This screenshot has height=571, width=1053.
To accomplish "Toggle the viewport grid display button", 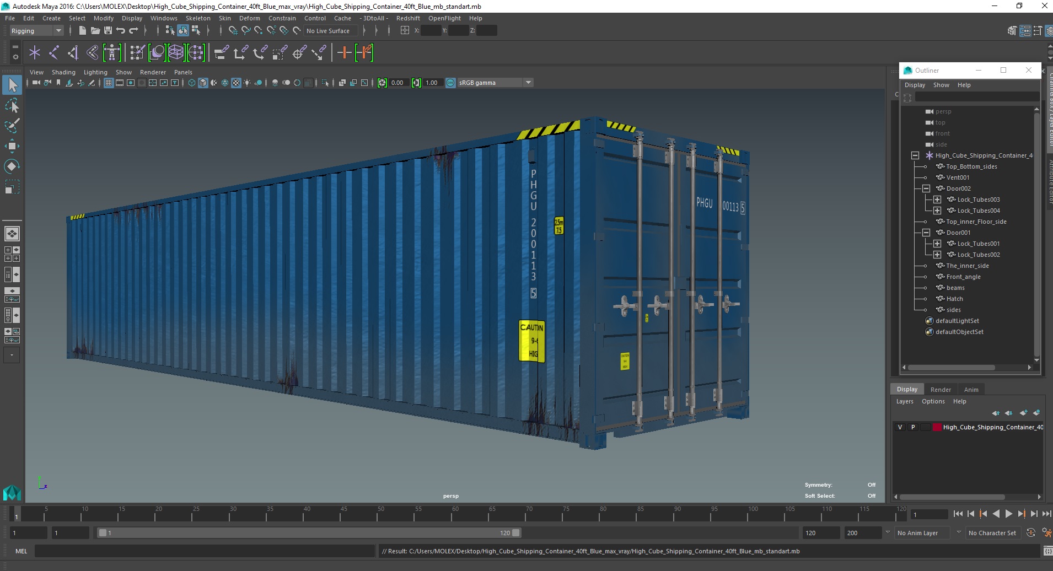I will (x=109, y=83).
